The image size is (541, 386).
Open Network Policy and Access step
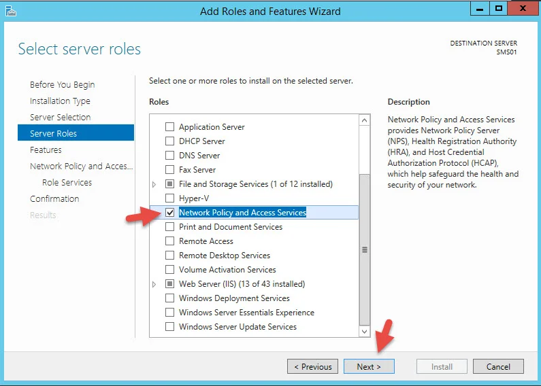(x=81, y=166)
